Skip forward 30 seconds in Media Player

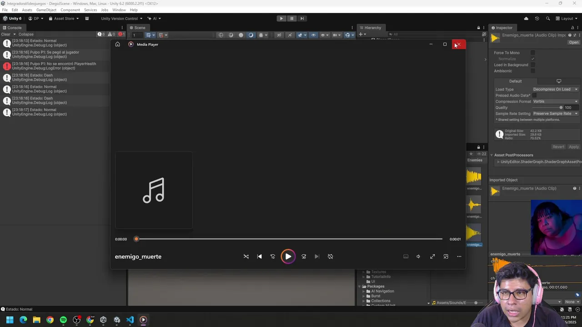click(x=304, y=257)
